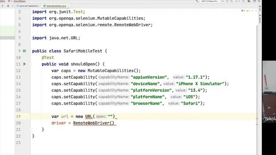276x155 pixels.
Task: Click the Debug icon in top toolbar
Action: [x=227, y=1]
